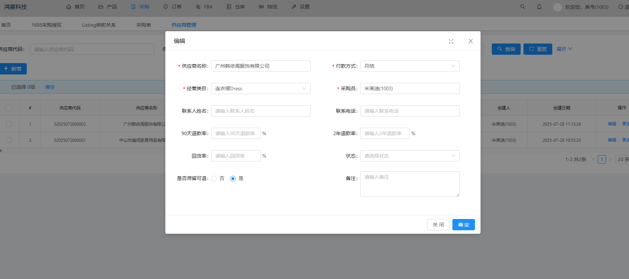
Task: Open the 状态 status dropdown
Action: pos(410,156)
